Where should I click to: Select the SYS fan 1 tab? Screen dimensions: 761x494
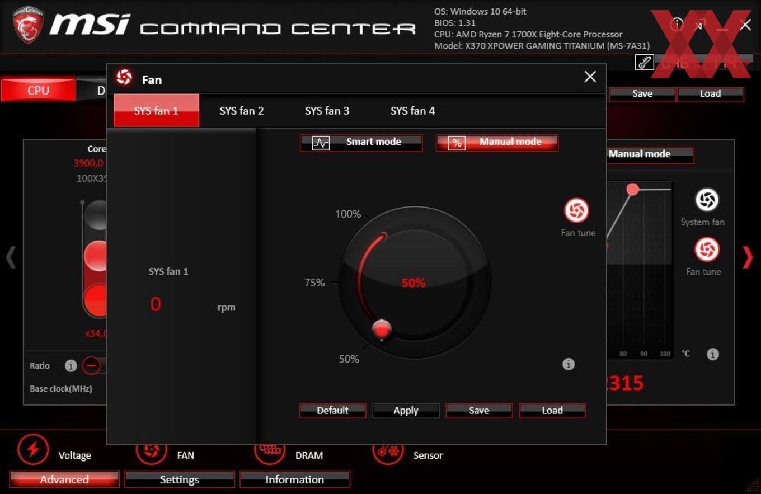click(156, 110)
